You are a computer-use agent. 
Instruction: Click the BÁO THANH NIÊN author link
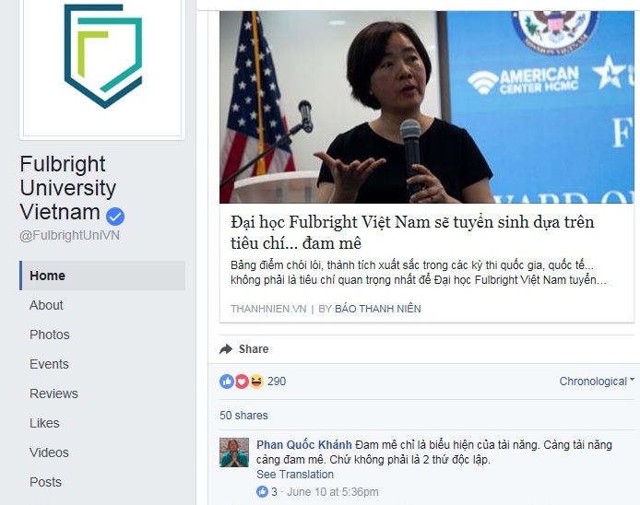(x=377, y=309)
